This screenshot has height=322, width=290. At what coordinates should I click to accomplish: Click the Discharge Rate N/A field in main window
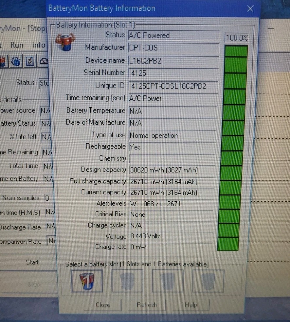pyautogui.click(x=50, y=226)
